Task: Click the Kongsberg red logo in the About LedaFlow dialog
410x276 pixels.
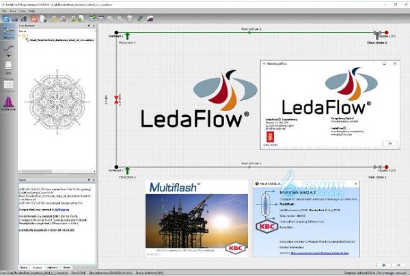Action: pos(270,137)
